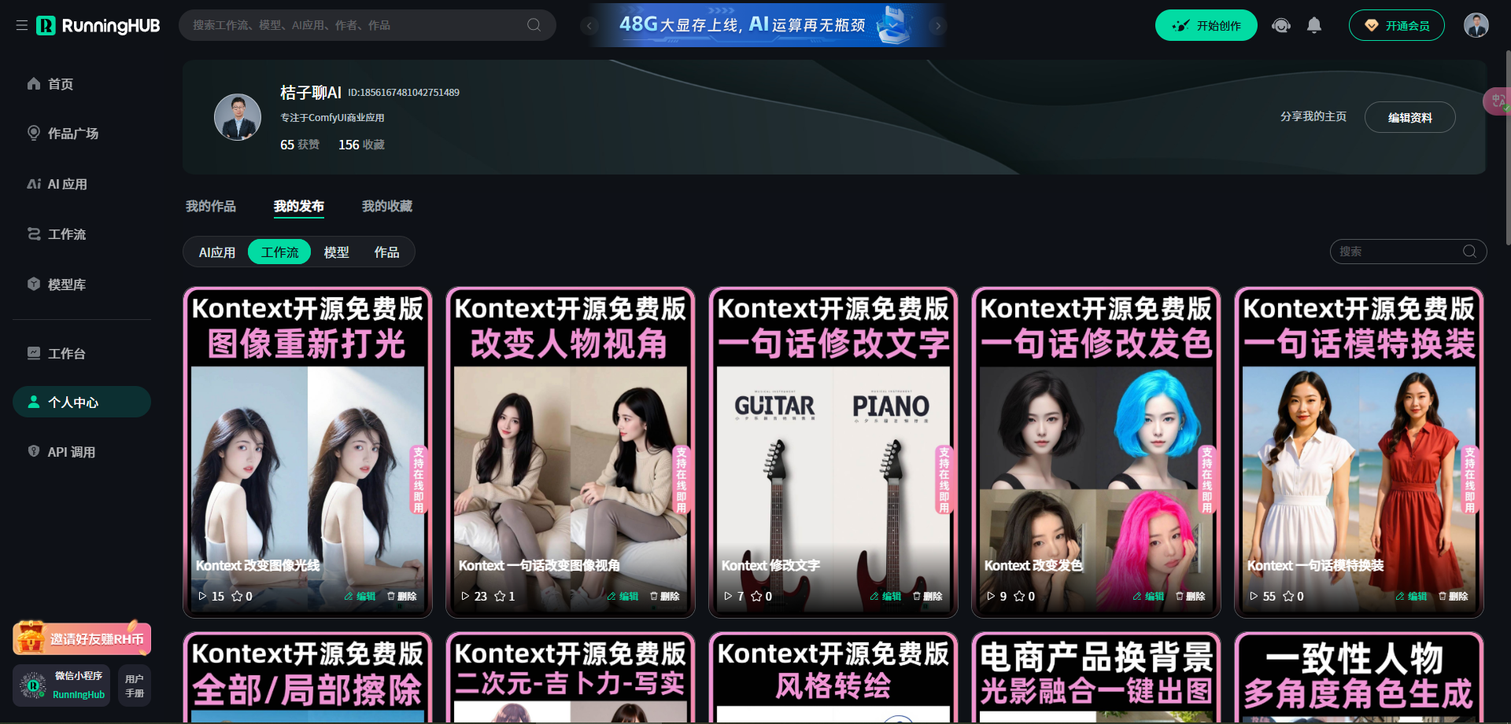Open AI 应用 in the sidebar
Image resolution: width=1511 pixels, height=724 pixels.
tap(82, 184)
